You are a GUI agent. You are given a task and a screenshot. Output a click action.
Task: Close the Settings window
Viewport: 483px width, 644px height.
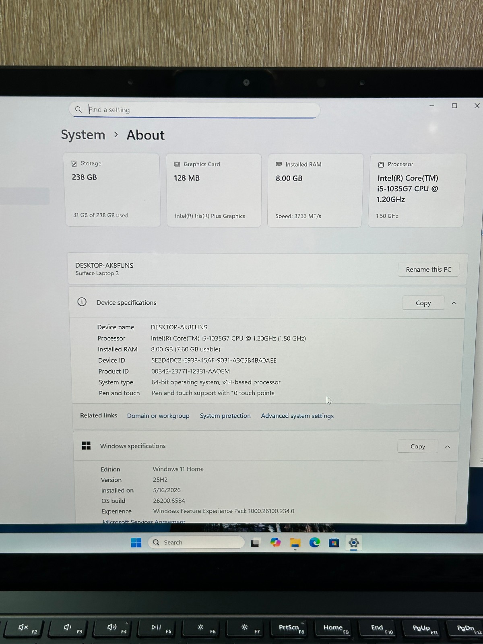477,105
